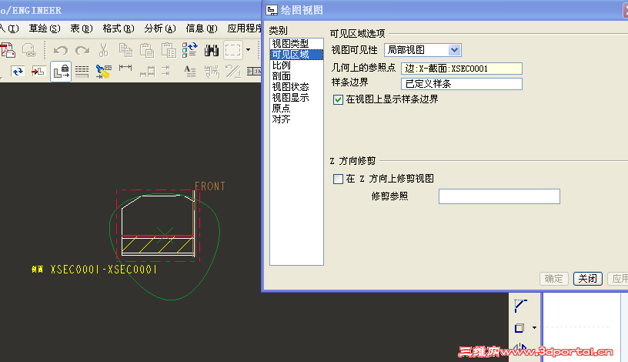
Task: Enable 在 Z 方向上修剪视图 checkbox
Action: [x=338, y=179]
